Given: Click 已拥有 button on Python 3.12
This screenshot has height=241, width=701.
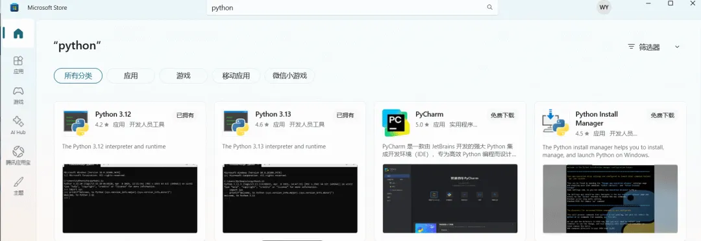Looking at the screenshot, I should [x=185, y=115].
